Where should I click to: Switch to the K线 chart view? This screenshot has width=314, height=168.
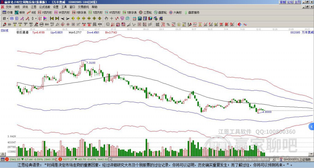(31, 12)
